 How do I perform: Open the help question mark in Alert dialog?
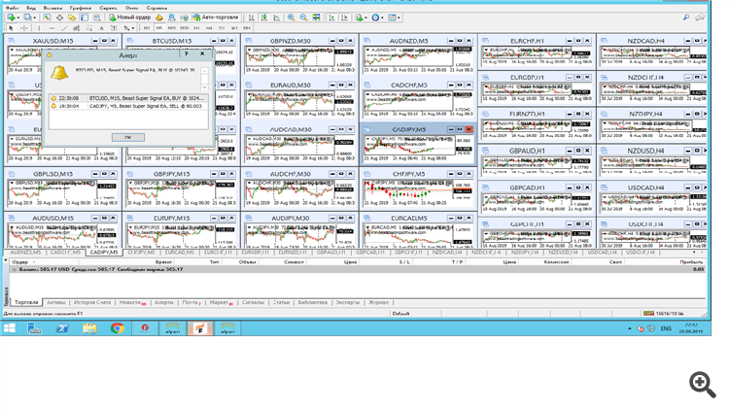tap(186, 54)
